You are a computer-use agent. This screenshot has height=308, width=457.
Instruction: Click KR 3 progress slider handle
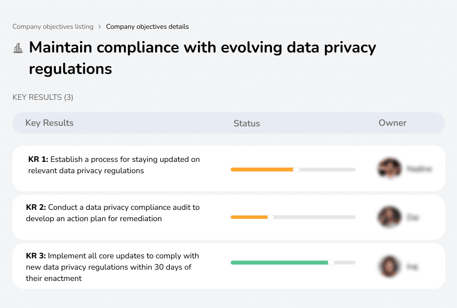tap(331, 262)
